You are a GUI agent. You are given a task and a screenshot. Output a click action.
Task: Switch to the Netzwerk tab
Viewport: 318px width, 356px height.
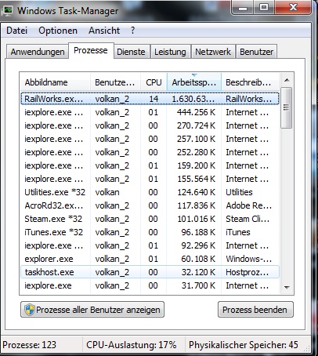click(x=213, y=52)
